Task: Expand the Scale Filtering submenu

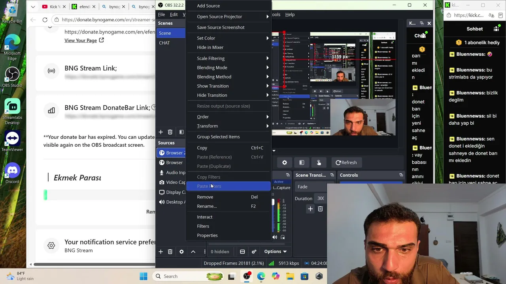Action: click(x=228, y=58)
